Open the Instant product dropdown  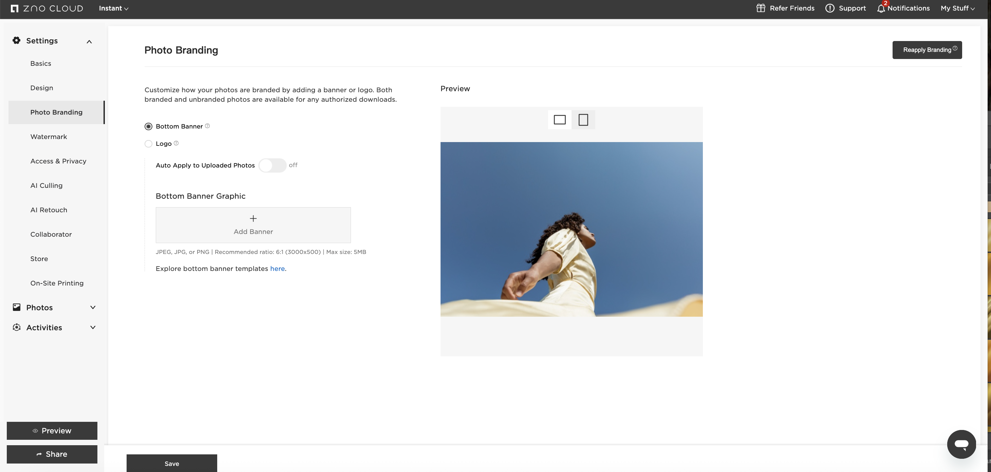coord(113,8)
